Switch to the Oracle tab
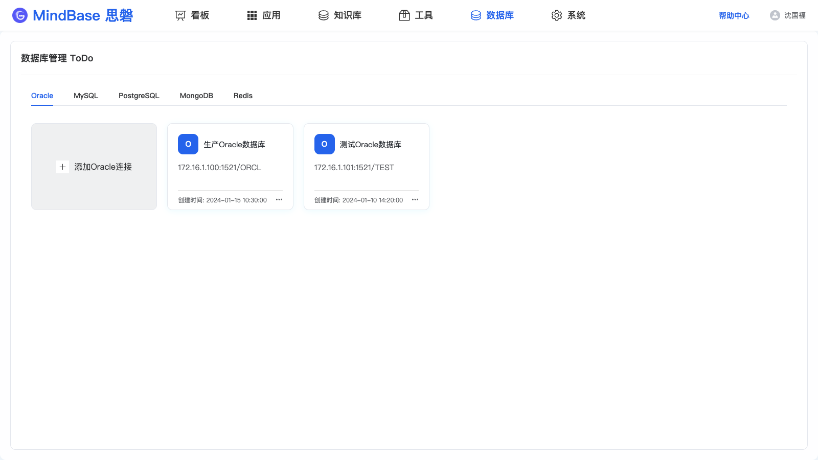 [x=42, y=96]
